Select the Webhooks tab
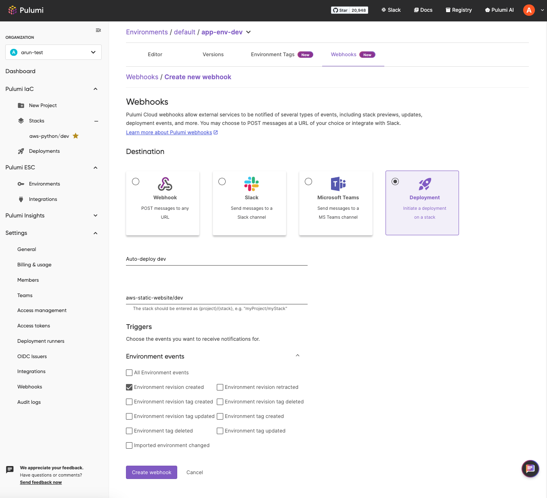 353,55
